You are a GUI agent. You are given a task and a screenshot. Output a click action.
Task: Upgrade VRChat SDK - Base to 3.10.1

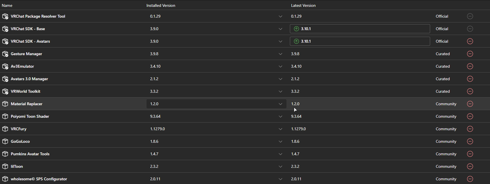(360, 29)
